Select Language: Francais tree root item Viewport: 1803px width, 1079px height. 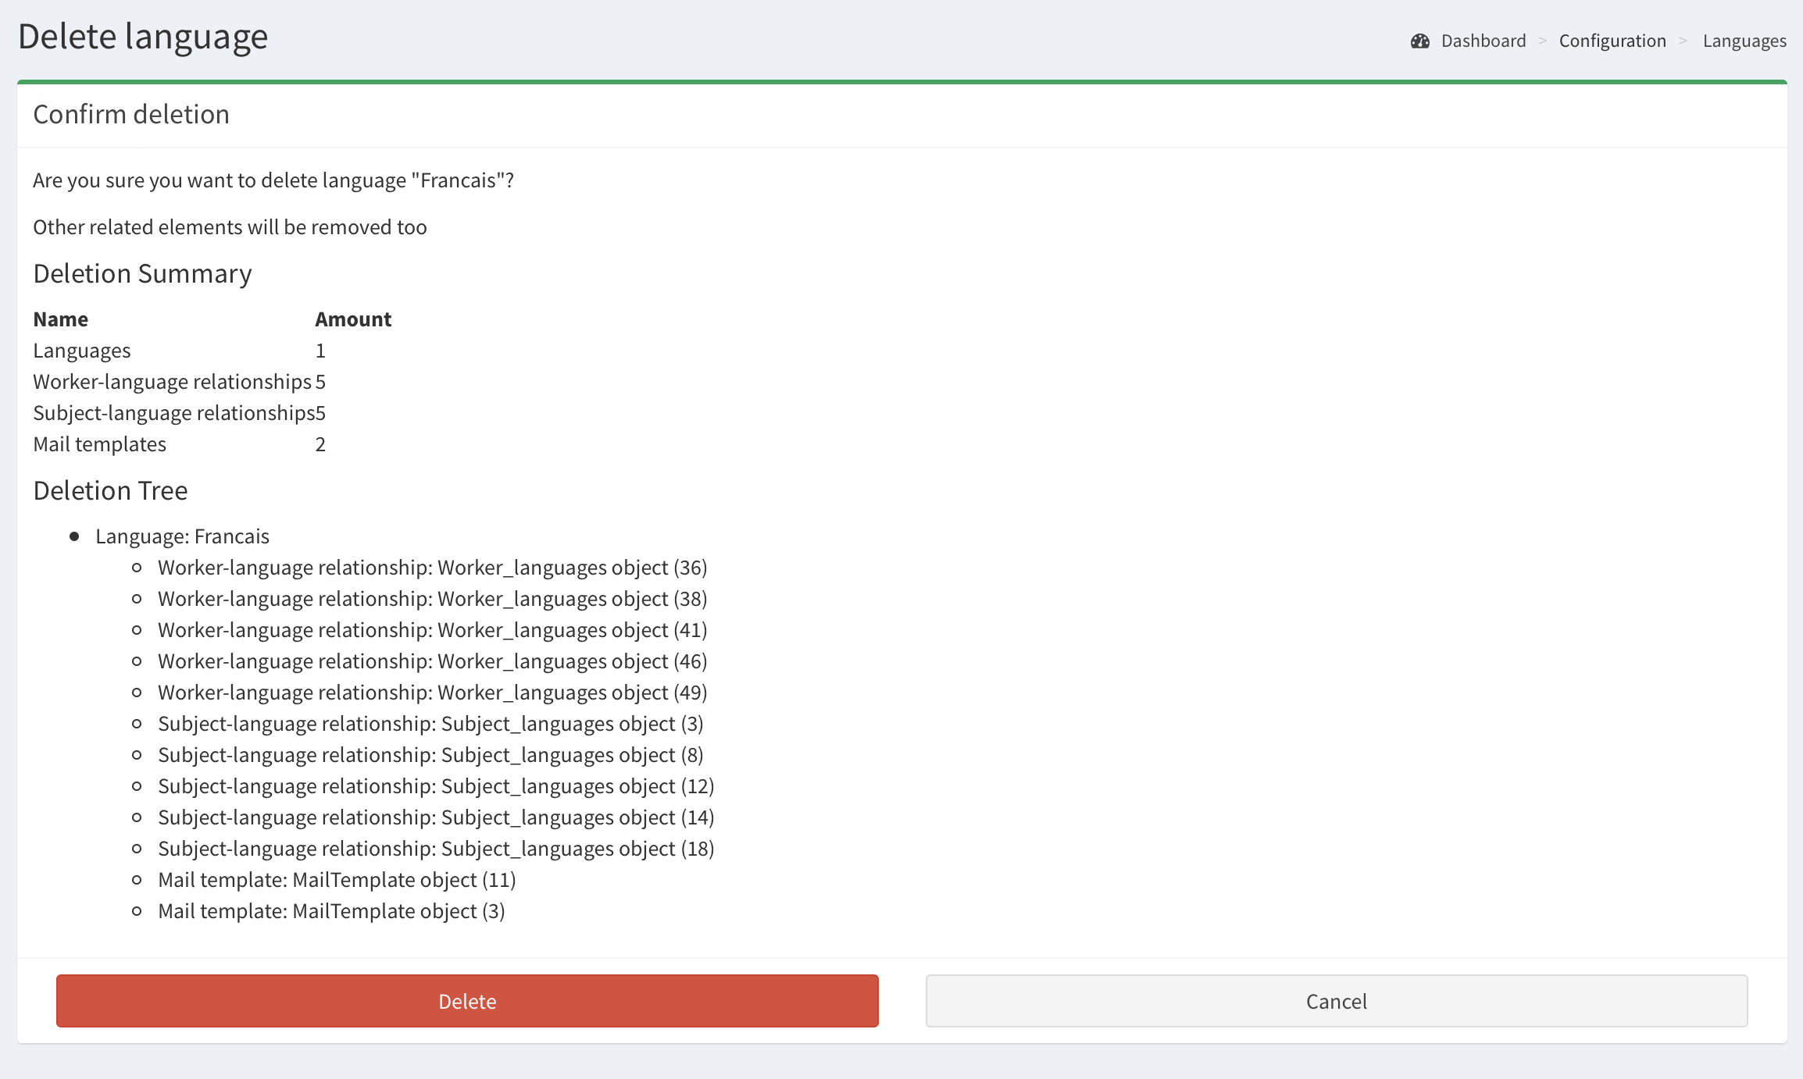pos(182,536)
